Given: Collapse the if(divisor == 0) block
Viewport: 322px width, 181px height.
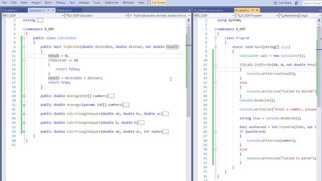Looking at the screenshot, I should click(x=24, y=60).
